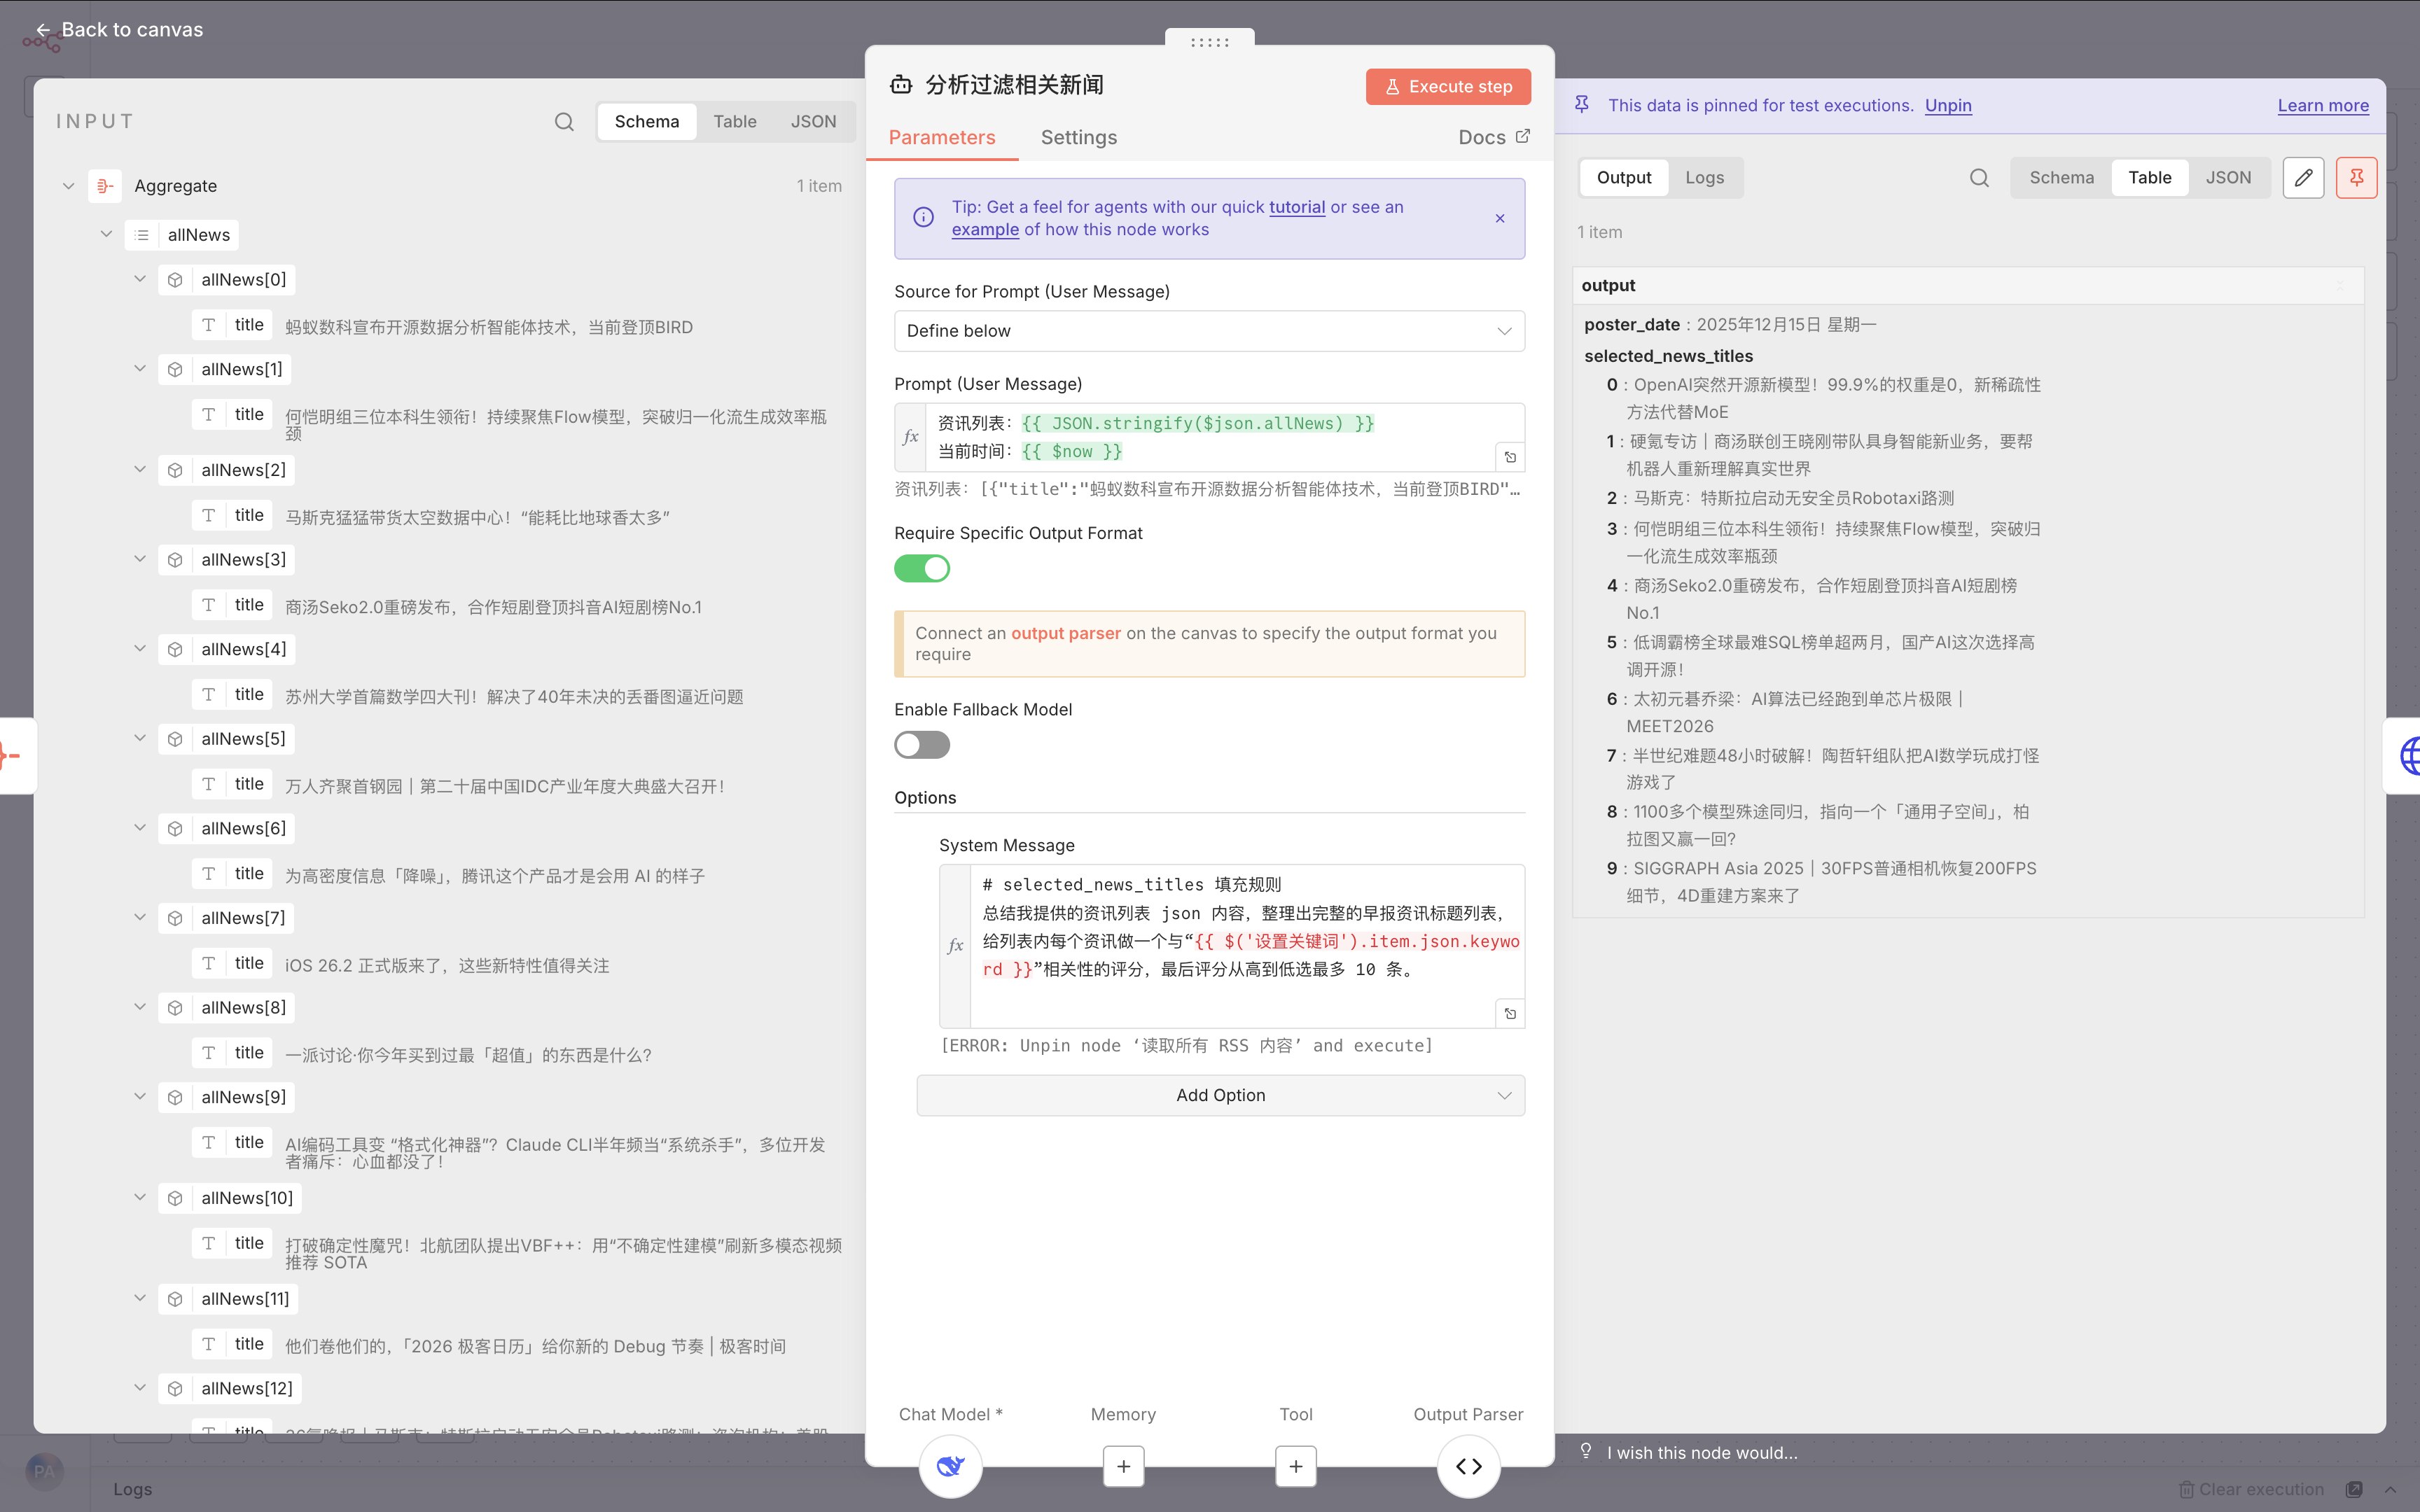Collapse the allNews tree node

pyautogui.click(x=106, y=235)
